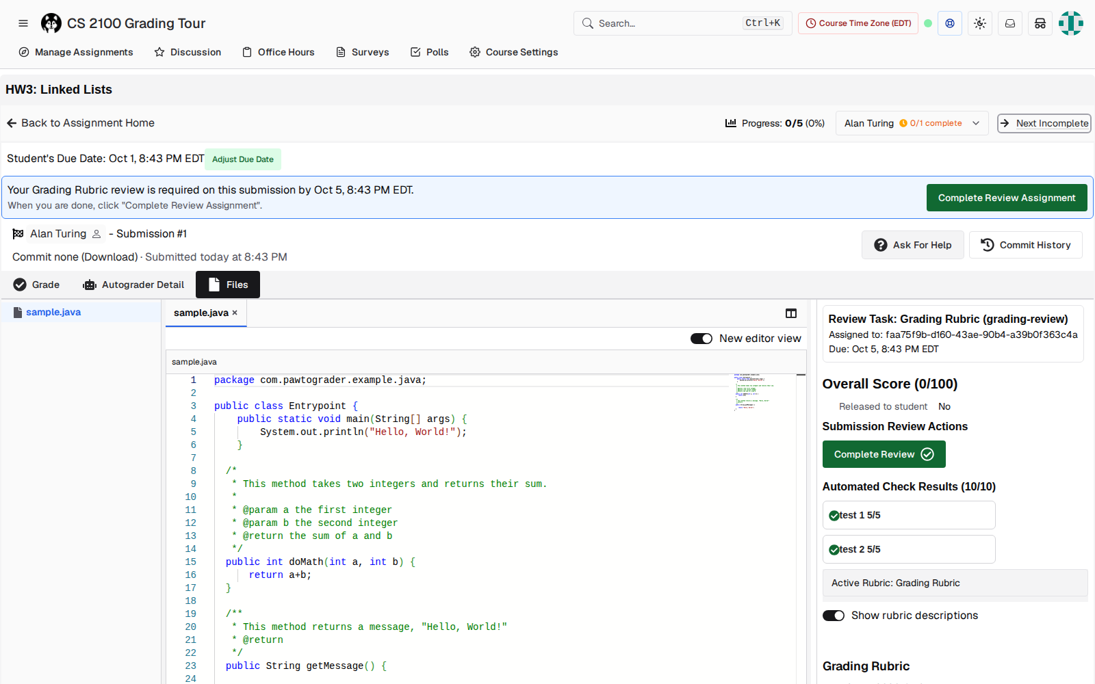Screen dimensions: 1095x684
Task: Click the Complete Review button
Action: point(884,454)
